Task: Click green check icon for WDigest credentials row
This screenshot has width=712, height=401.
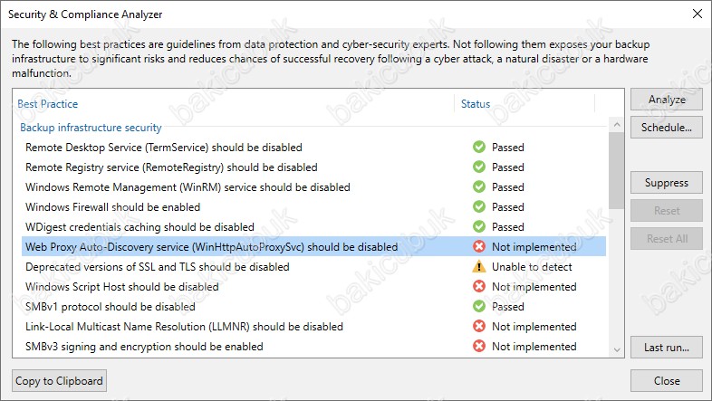Action: (x=478, y=226)
